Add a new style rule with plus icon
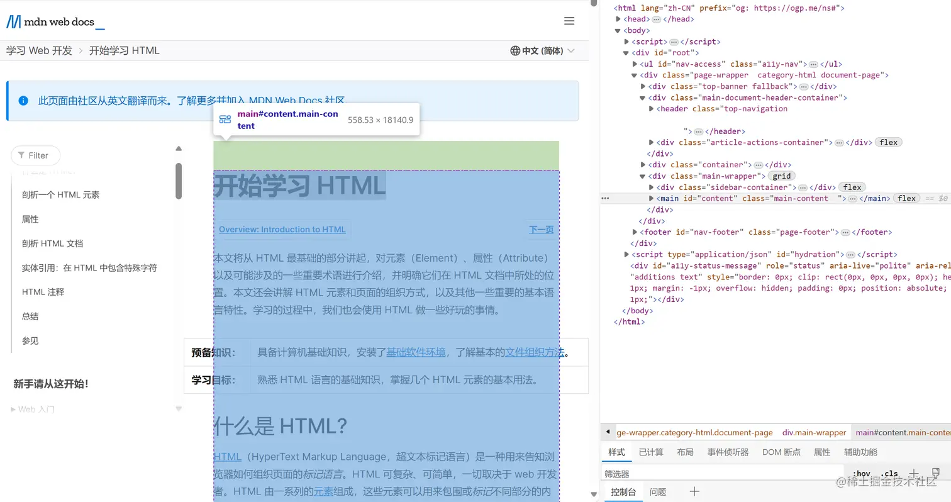This screenshot has height=502, width=951. (915, 473)
